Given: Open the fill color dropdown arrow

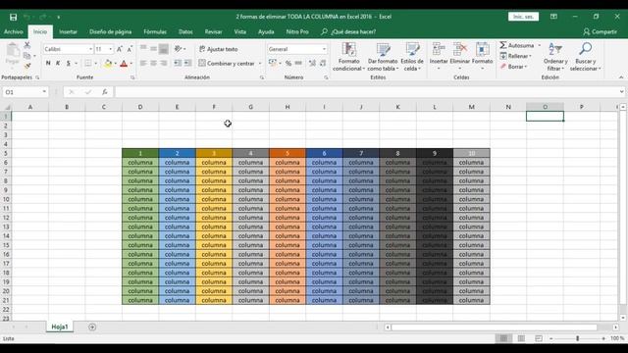Looking at the screenshot, I should point(116,64).
